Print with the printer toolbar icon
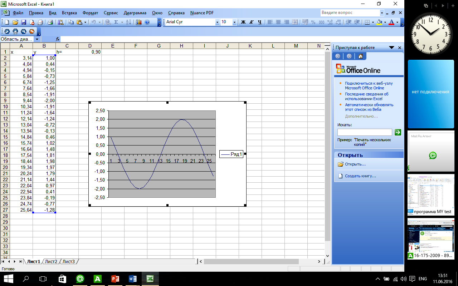The width and height of the screenshot is (458, 286). point(50,22)
